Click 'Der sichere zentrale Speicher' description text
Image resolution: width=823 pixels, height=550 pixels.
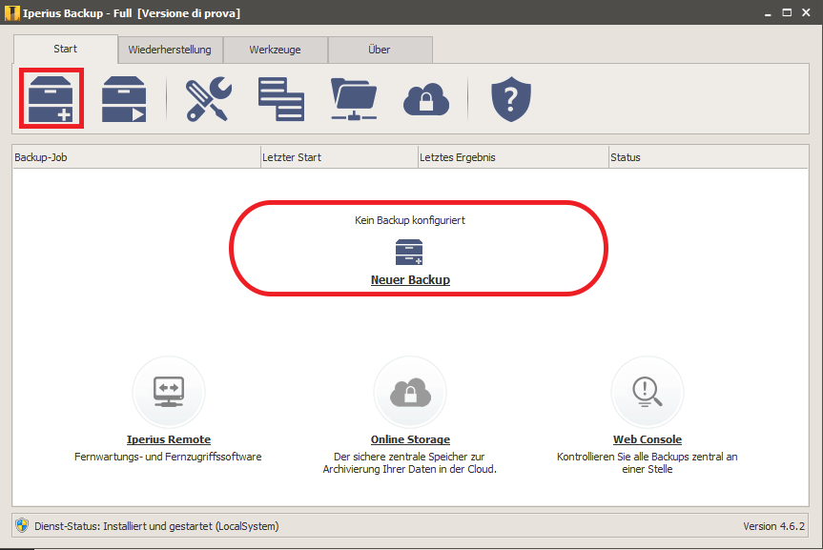point(409,463)
